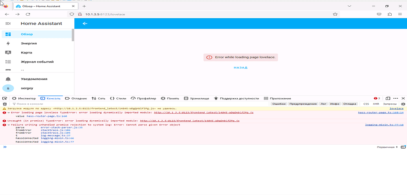Image resolution: width=407 pixels, height=195 pixels.
Task: Open Уведомления notifications
Action: point(37,79)
